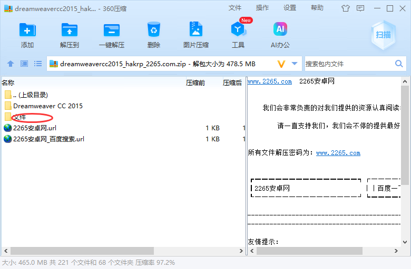Image resolution: width=411 pixels, height=269 pixels.
Task: Click the 1 KB size of 2265安卓网.url
Action: point(212,128)
